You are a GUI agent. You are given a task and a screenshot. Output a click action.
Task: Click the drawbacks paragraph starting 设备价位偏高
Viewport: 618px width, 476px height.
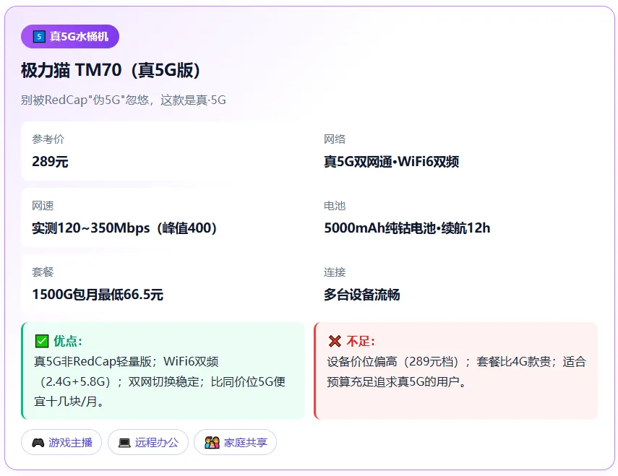pos(456,372)
